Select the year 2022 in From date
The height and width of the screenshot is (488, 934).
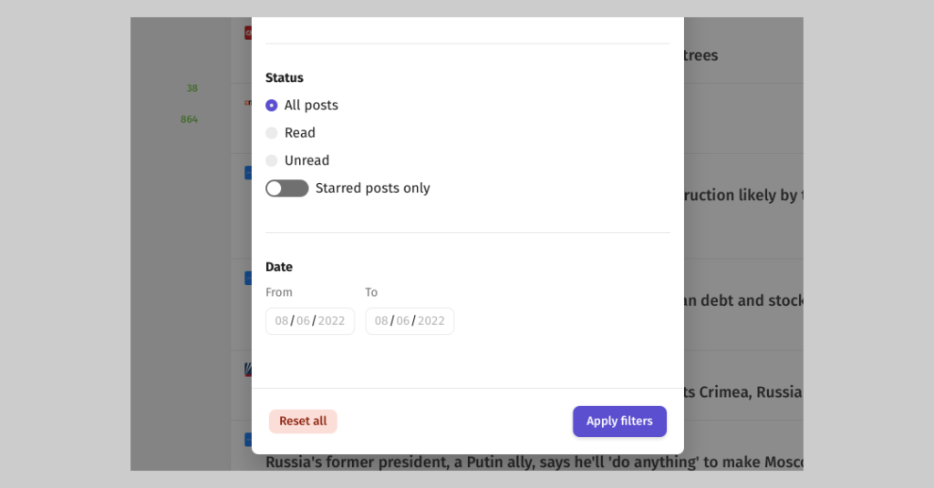(x=331, y=321)
